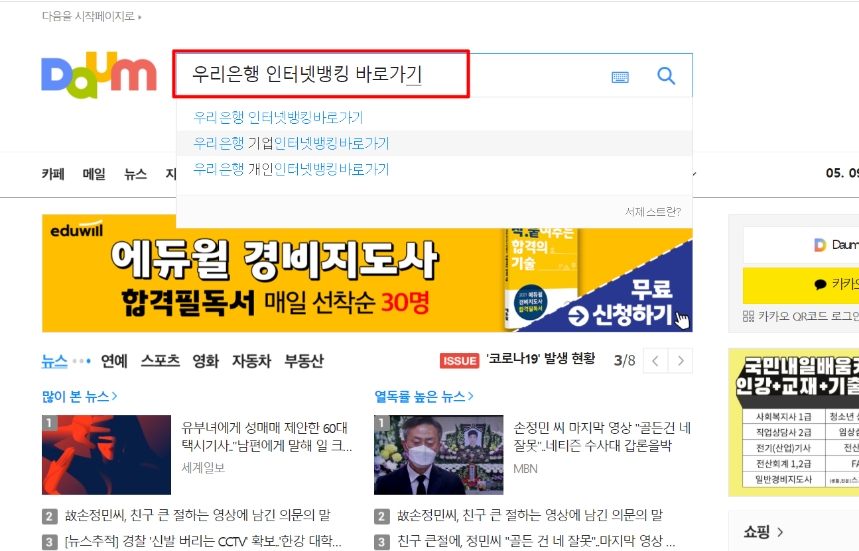Open '코로나19' 발생 현황 issue link
859x551 pixels.
[541, 359]
